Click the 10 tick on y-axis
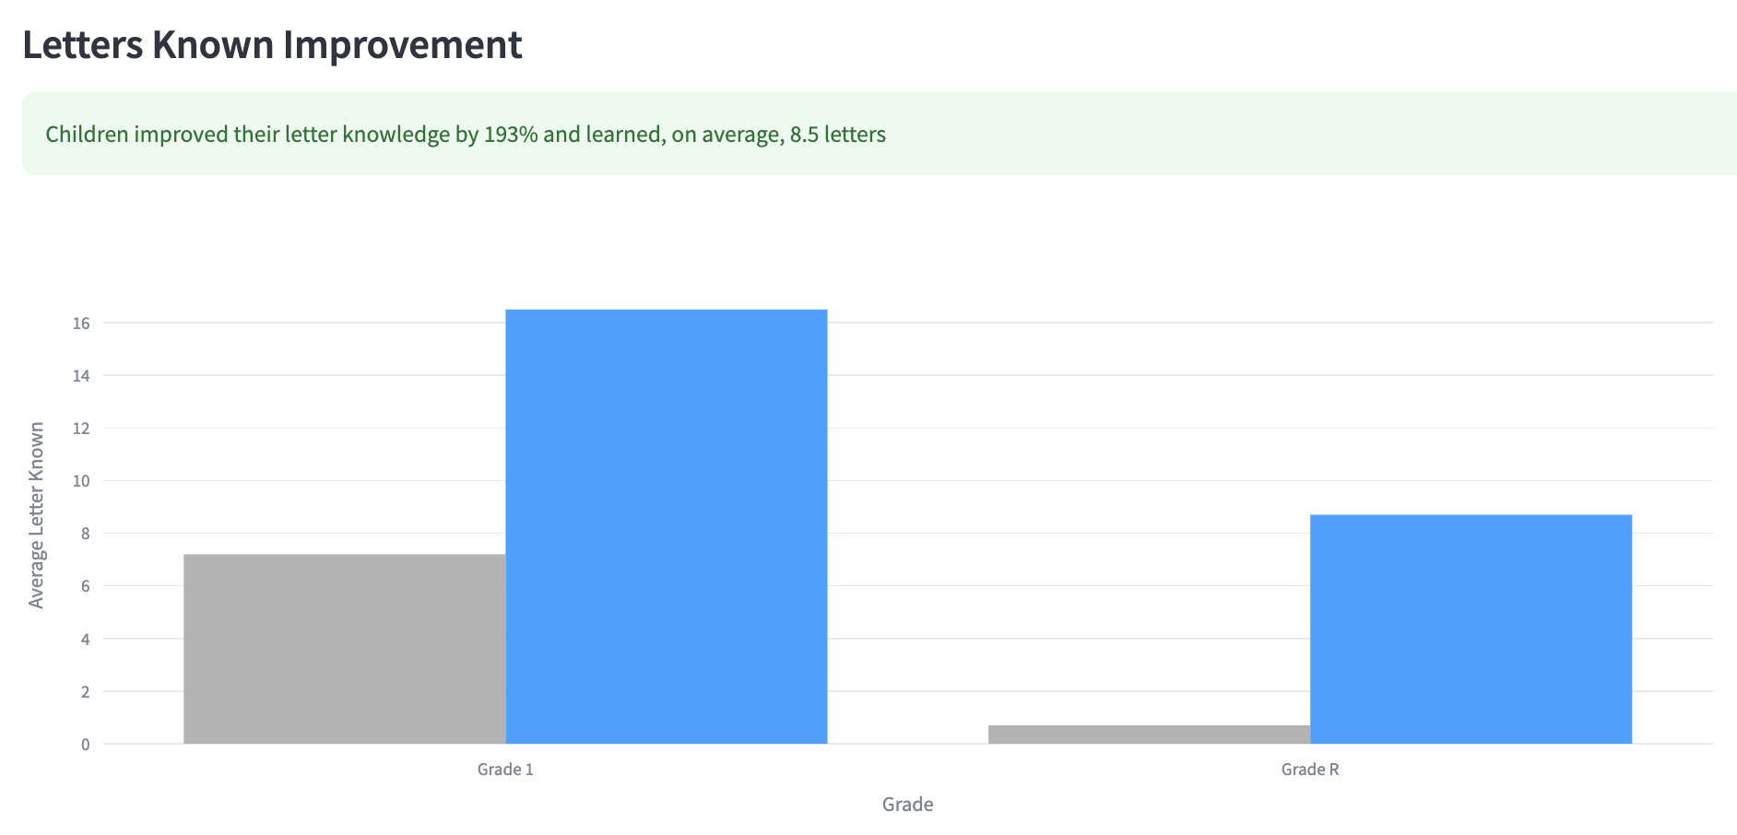This screenshot has width=1737, height=835. [x=82, y=481]
